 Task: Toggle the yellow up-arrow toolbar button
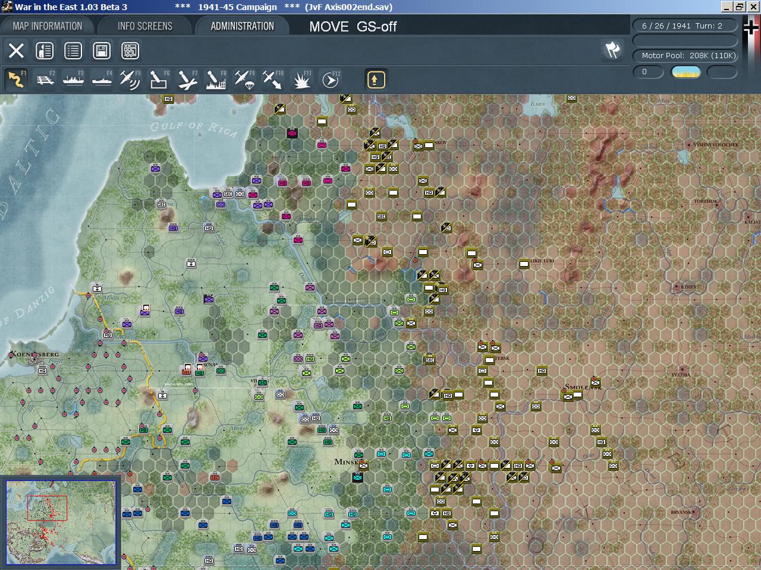tap(376, 79)
